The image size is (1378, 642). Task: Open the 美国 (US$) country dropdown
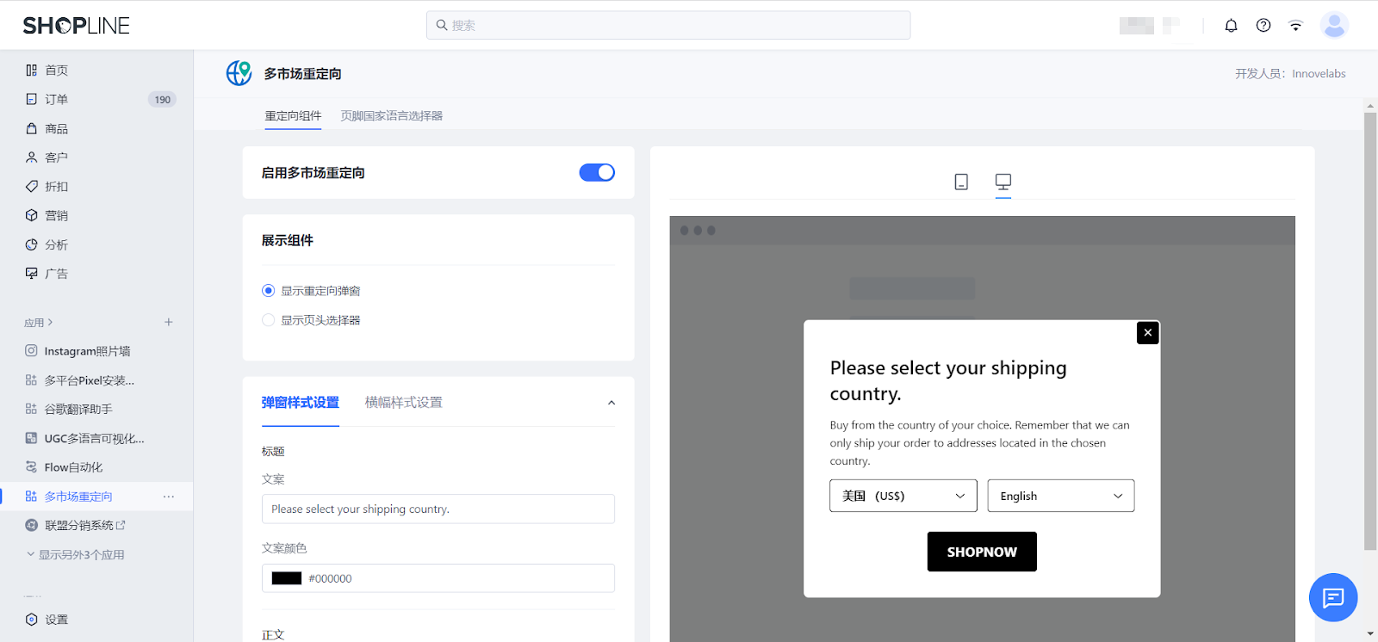point(903,496)
